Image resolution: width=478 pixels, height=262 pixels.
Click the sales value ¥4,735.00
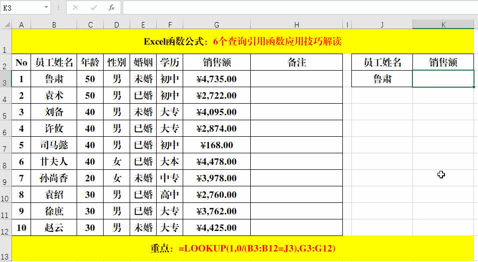217,79
